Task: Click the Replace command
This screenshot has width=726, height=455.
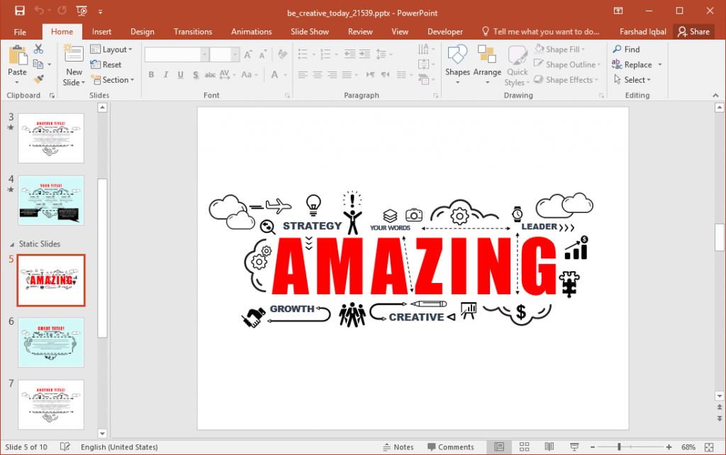Action: [x=634, y=64]
